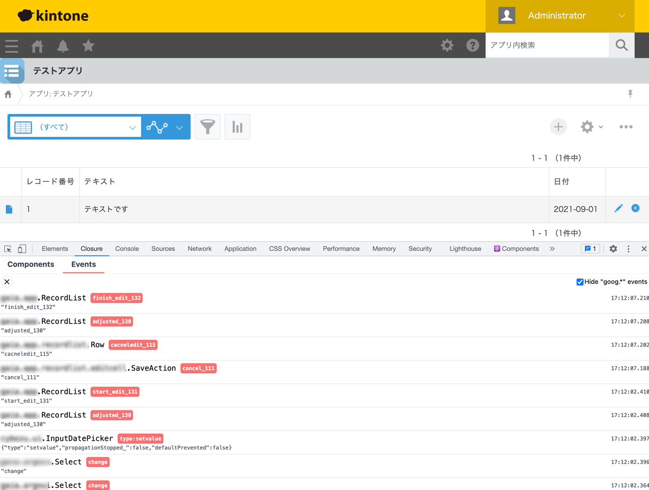Add a new record with the plus icon

tap(558, 127)
